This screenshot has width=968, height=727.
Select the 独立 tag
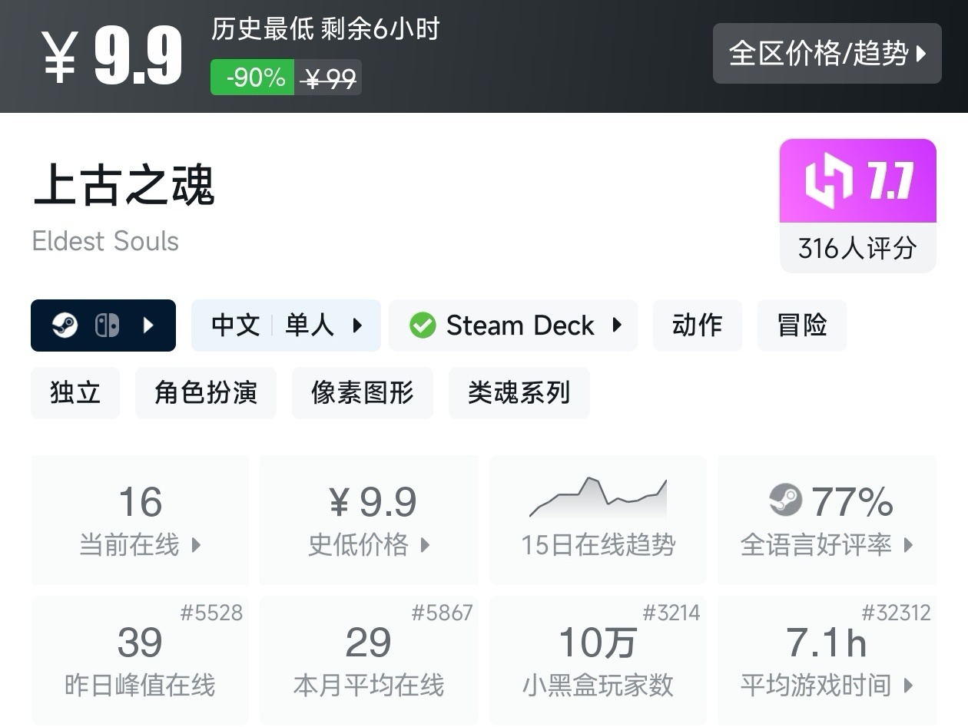pyautogui.click(x=75, y=393)
